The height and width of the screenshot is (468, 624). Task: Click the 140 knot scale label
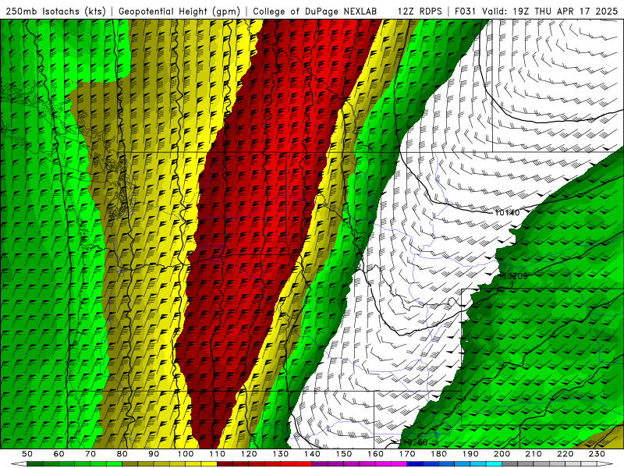tap(313, 454)
